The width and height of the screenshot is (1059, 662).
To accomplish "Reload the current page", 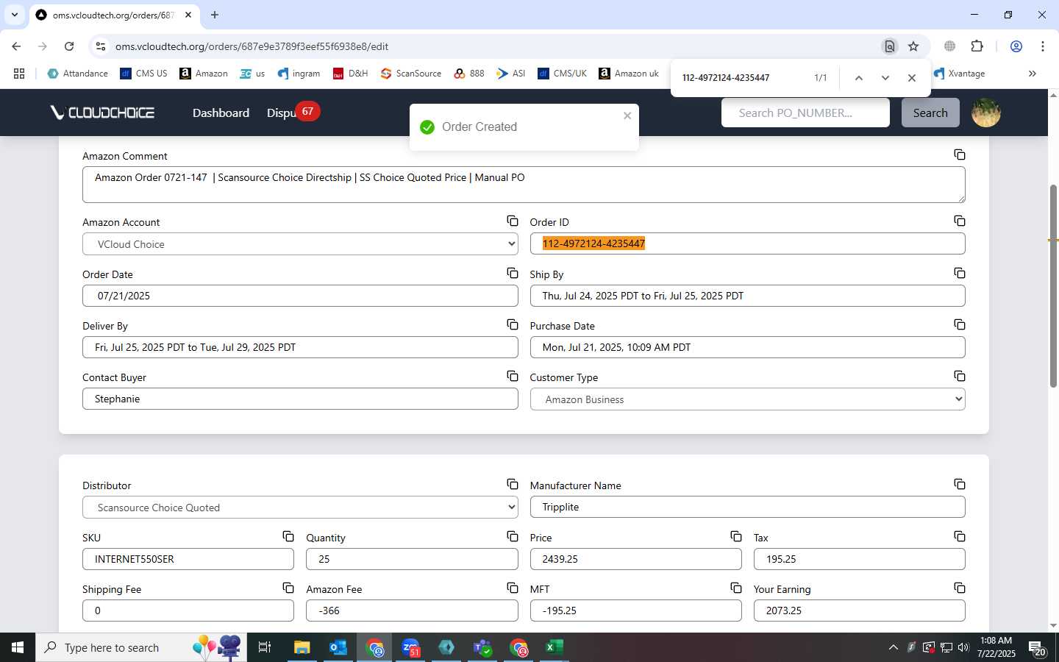I will point(69,46).
